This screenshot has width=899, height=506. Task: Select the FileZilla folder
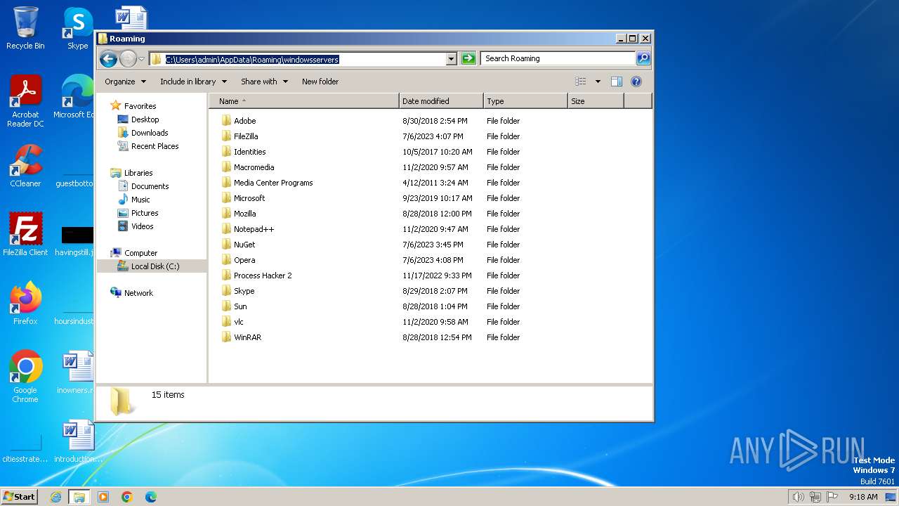245,136
